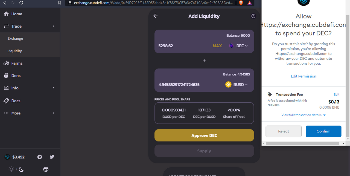
Task: Open the Twitter link icon
Action: [52, 157]
